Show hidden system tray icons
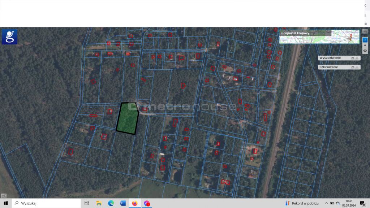370x208 pixels. point(326,203)
